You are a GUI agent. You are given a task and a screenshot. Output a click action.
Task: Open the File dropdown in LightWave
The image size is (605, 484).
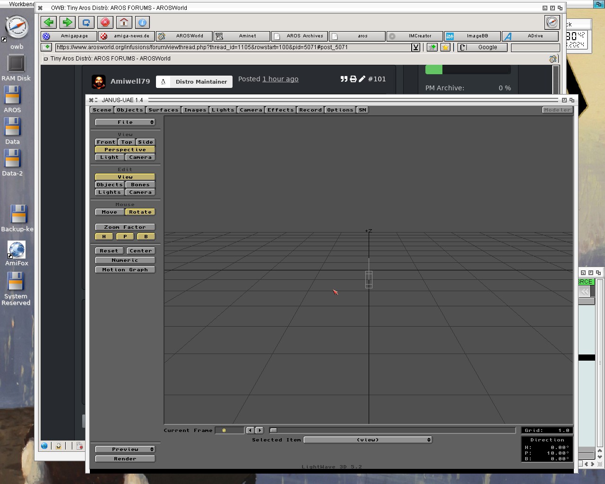pyautogui.click(x=125, y=122)
